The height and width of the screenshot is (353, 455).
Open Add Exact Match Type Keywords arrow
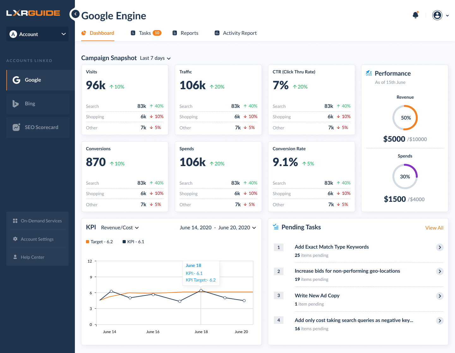[440, 247]
